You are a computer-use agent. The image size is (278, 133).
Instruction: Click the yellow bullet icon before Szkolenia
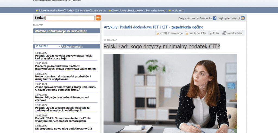[37, 11]
